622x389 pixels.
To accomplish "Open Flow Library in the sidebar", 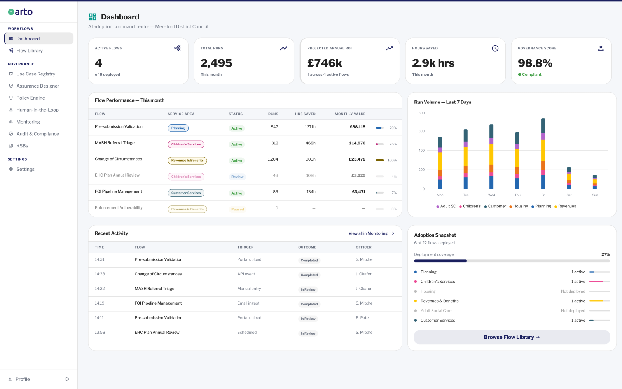I will click(39, 51).
